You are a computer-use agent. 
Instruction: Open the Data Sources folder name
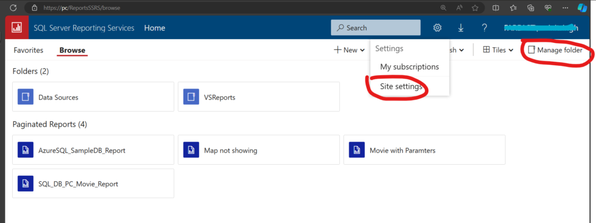58,97
